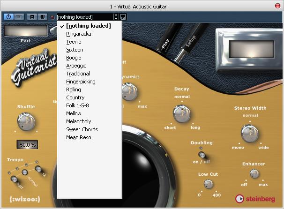284x209 pixels.
Task: Click the preset save disk icon
Action: point(123,17)
